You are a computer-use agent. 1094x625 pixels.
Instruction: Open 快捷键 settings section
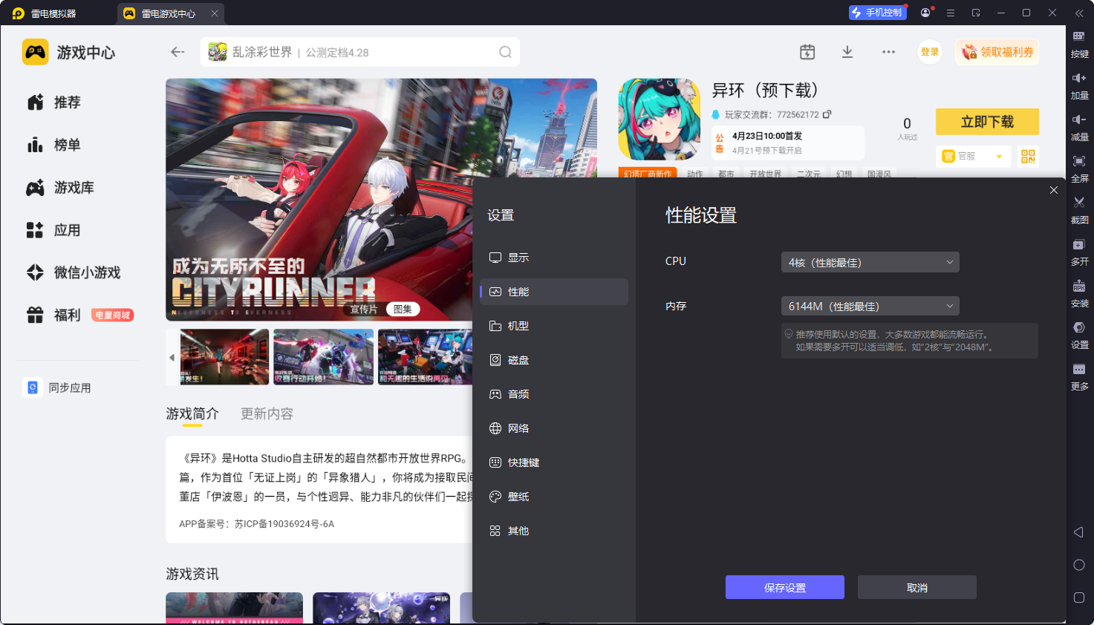pos(554,462)
